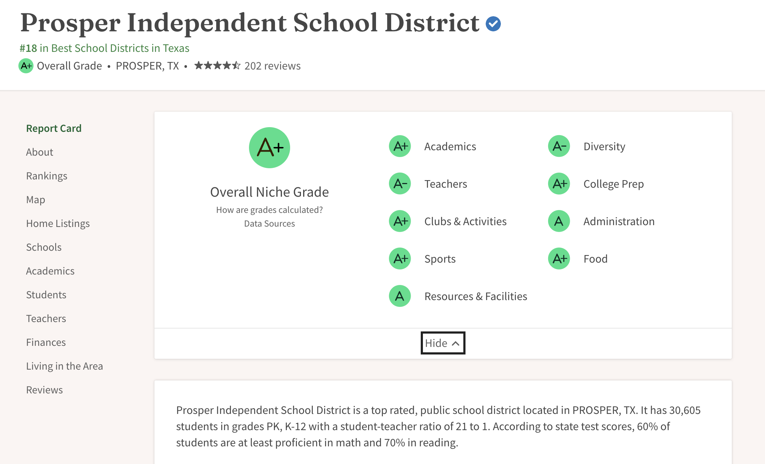765x464 pixels.
Task: Click the A- grade badge for Diversity
Action: tap(559, 146)
